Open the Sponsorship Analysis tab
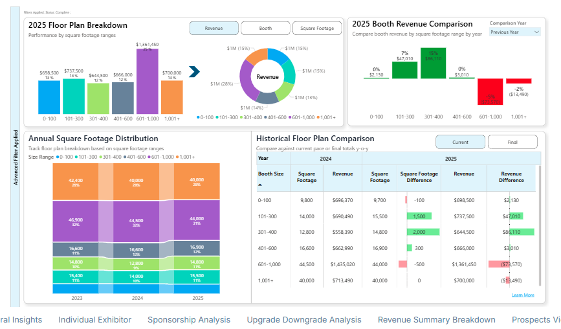 tap(188, 319)
